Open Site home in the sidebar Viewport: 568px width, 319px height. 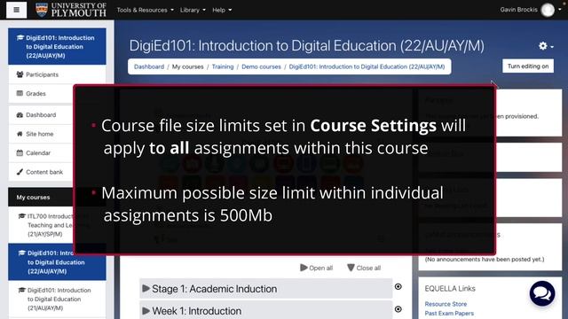41,134
